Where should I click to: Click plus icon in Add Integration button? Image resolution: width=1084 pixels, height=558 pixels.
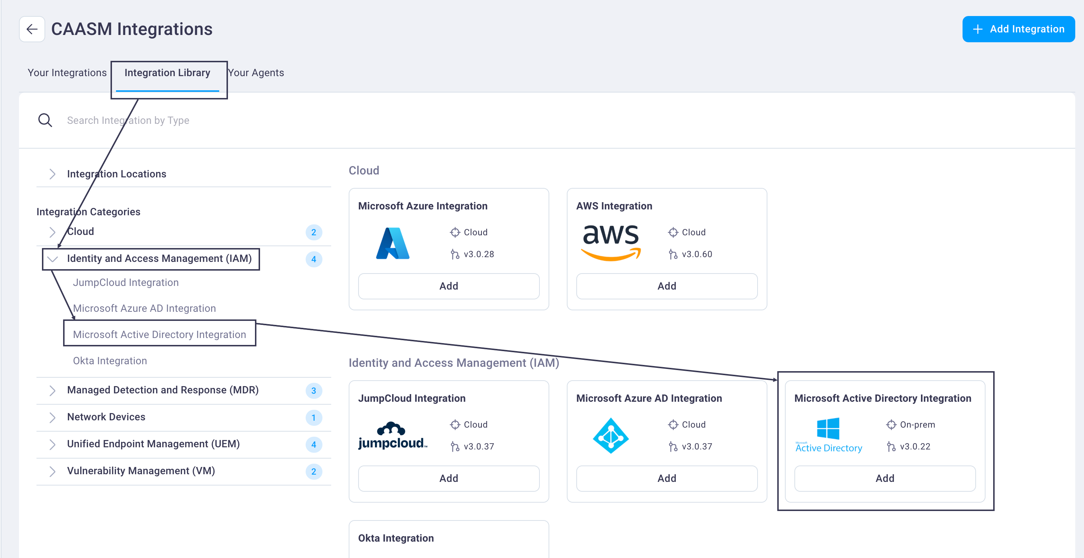coord(977,29)
